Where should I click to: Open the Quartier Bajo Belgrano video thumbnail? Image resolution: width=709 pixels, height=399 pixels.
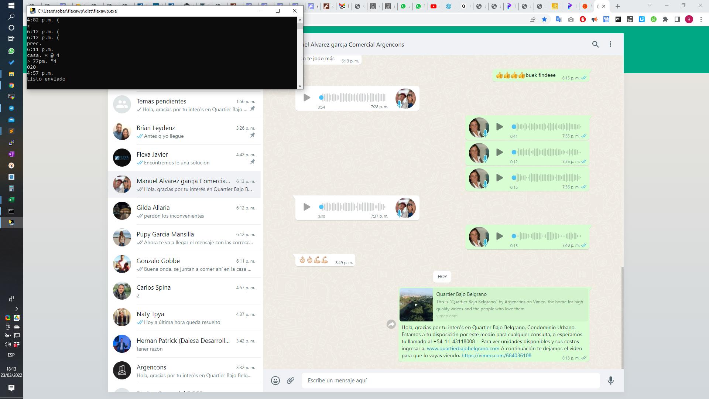[416, 305]
